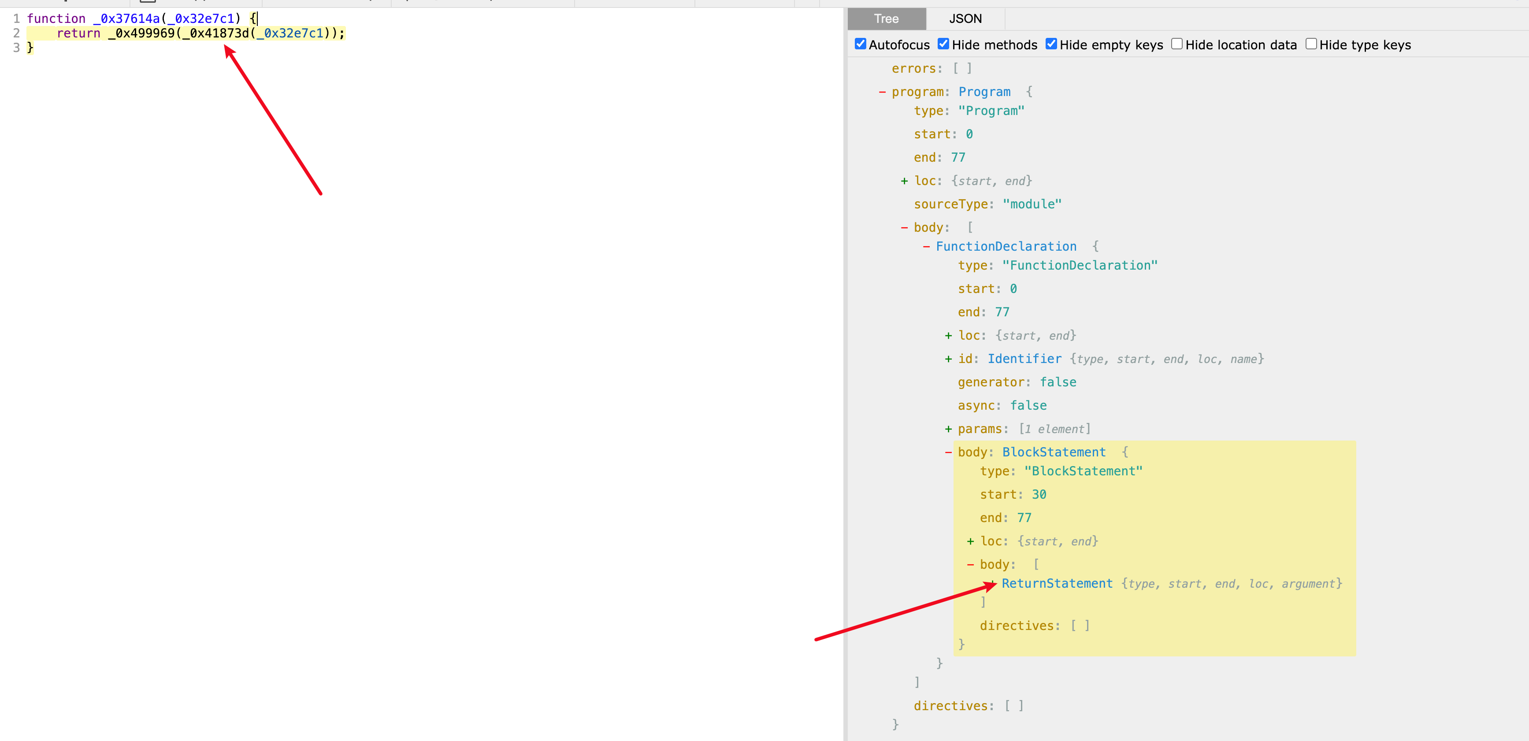
Task: Collapse the FunctionDeclaration node
Action: click(x=926, y=247)
